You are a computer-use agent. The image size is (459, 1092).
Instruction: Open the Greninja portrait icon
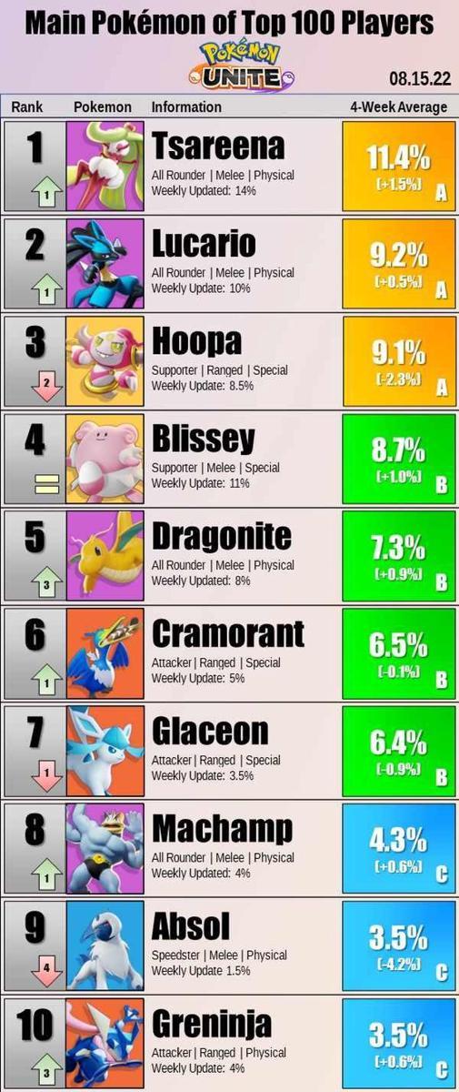click(x=105, y=1044)
